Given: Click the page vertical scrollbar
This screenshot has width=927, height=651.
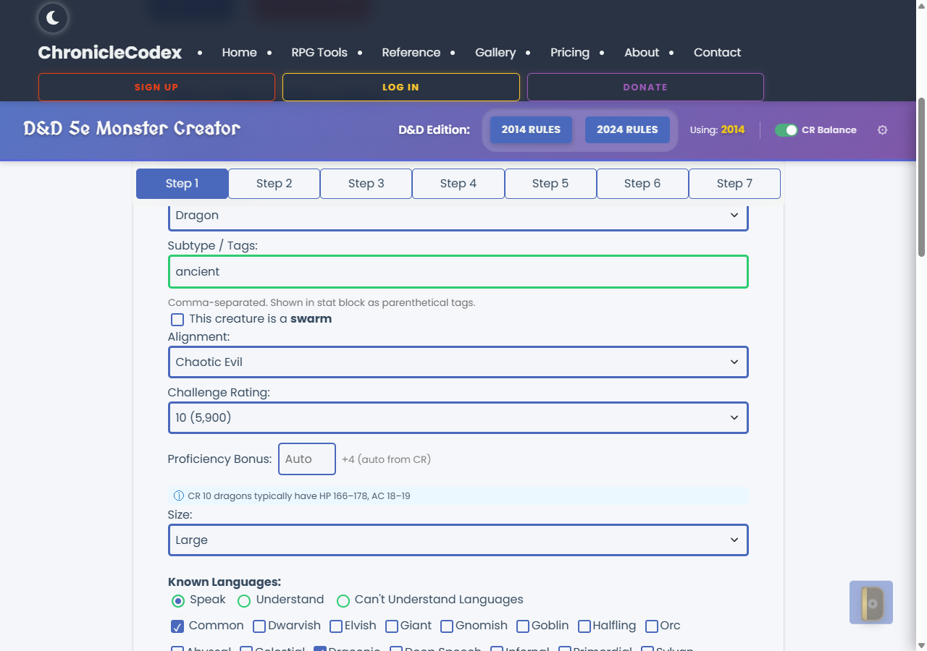Looking at the screenshot, I should click(921, 177).
